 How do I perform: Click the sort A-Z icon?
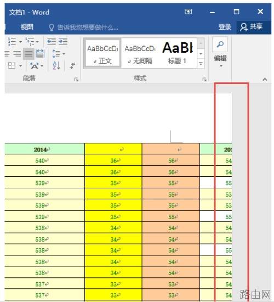pyautogui.click(x=56, y=66)
